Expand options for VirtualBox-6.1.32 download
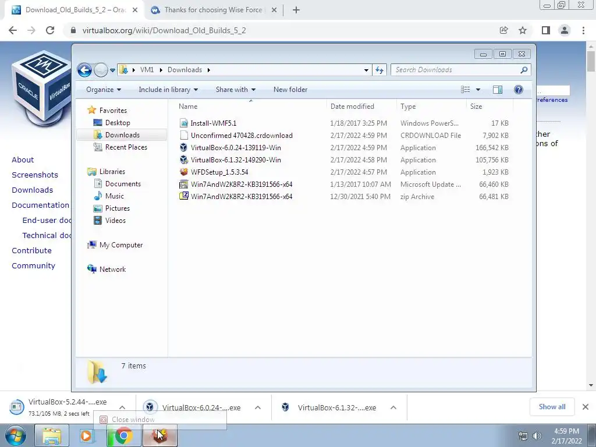Viewport: 596px width, 447px height. coord(393,407)
